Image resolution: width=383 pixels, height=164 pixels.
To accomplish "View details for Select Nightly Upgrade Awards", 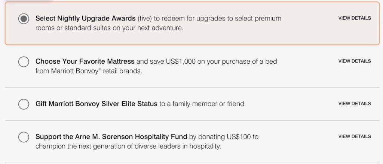I will (354, 18).
